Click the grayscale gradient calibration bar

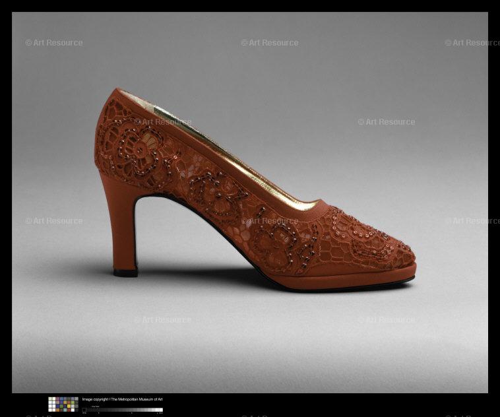(123, 410)
